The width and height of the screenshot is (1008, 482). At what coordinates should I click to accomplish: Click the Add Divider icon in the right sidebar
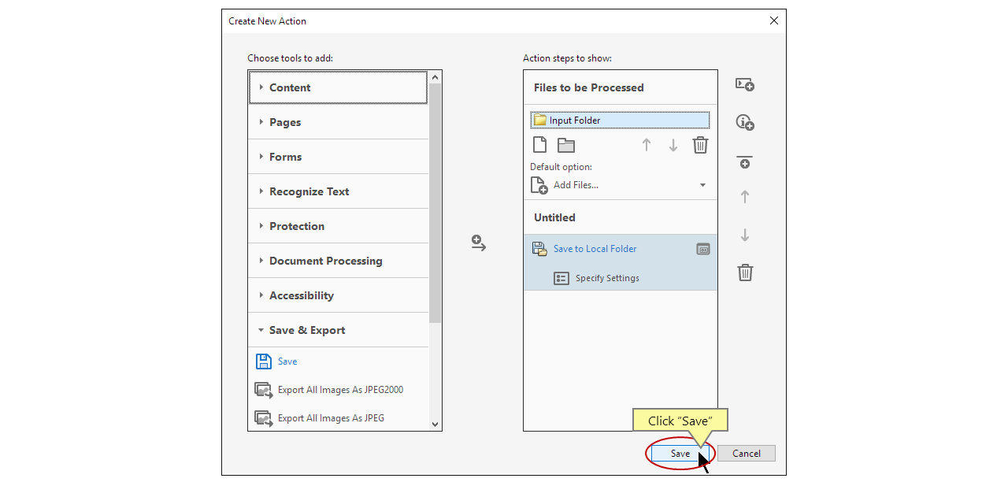(x=744, y=162)
